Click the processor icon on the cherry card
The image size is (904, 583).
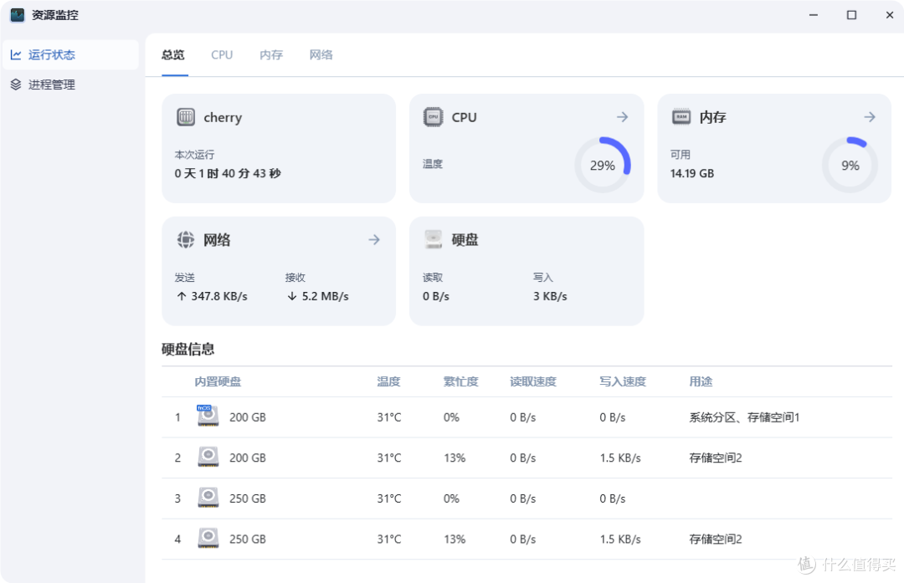185,117
